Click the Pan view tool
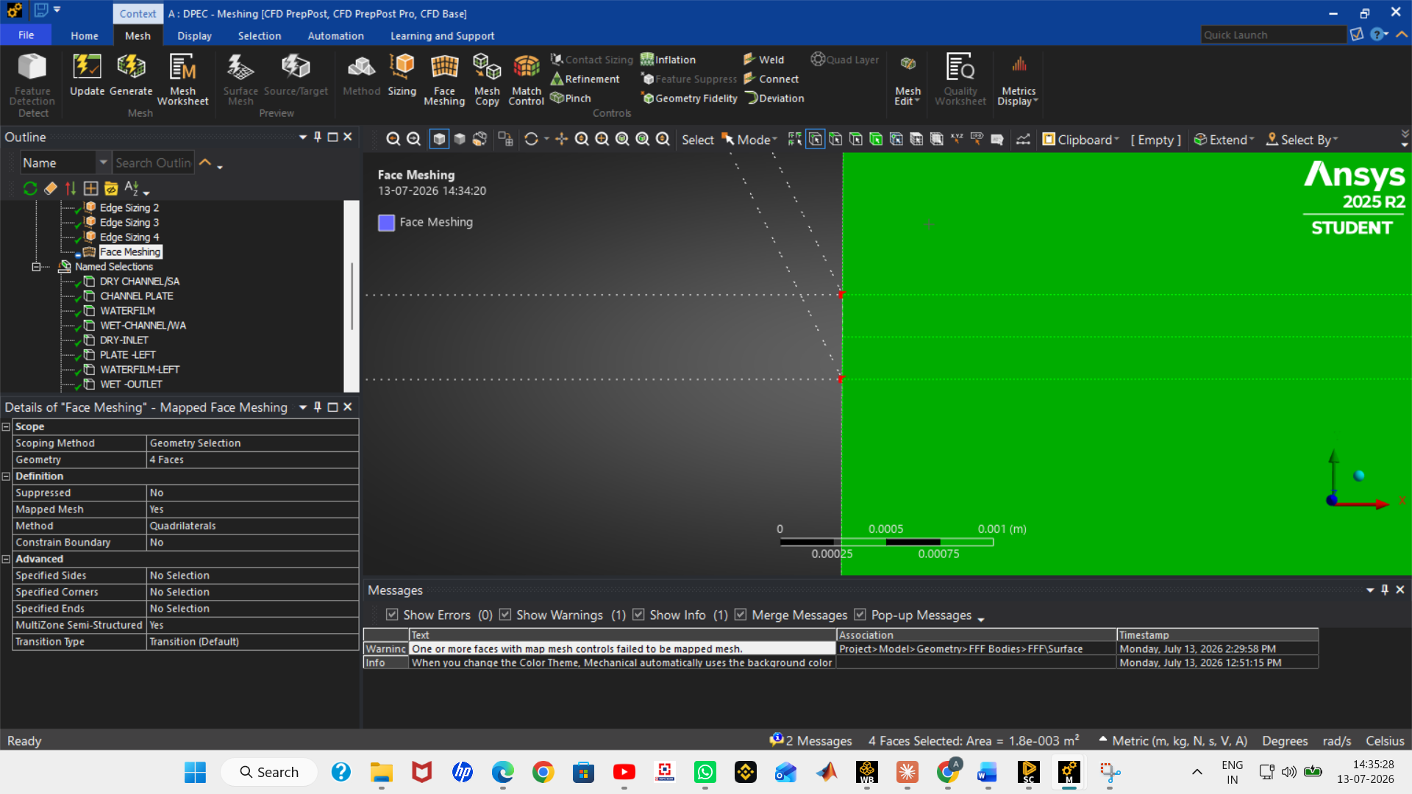 561,139
